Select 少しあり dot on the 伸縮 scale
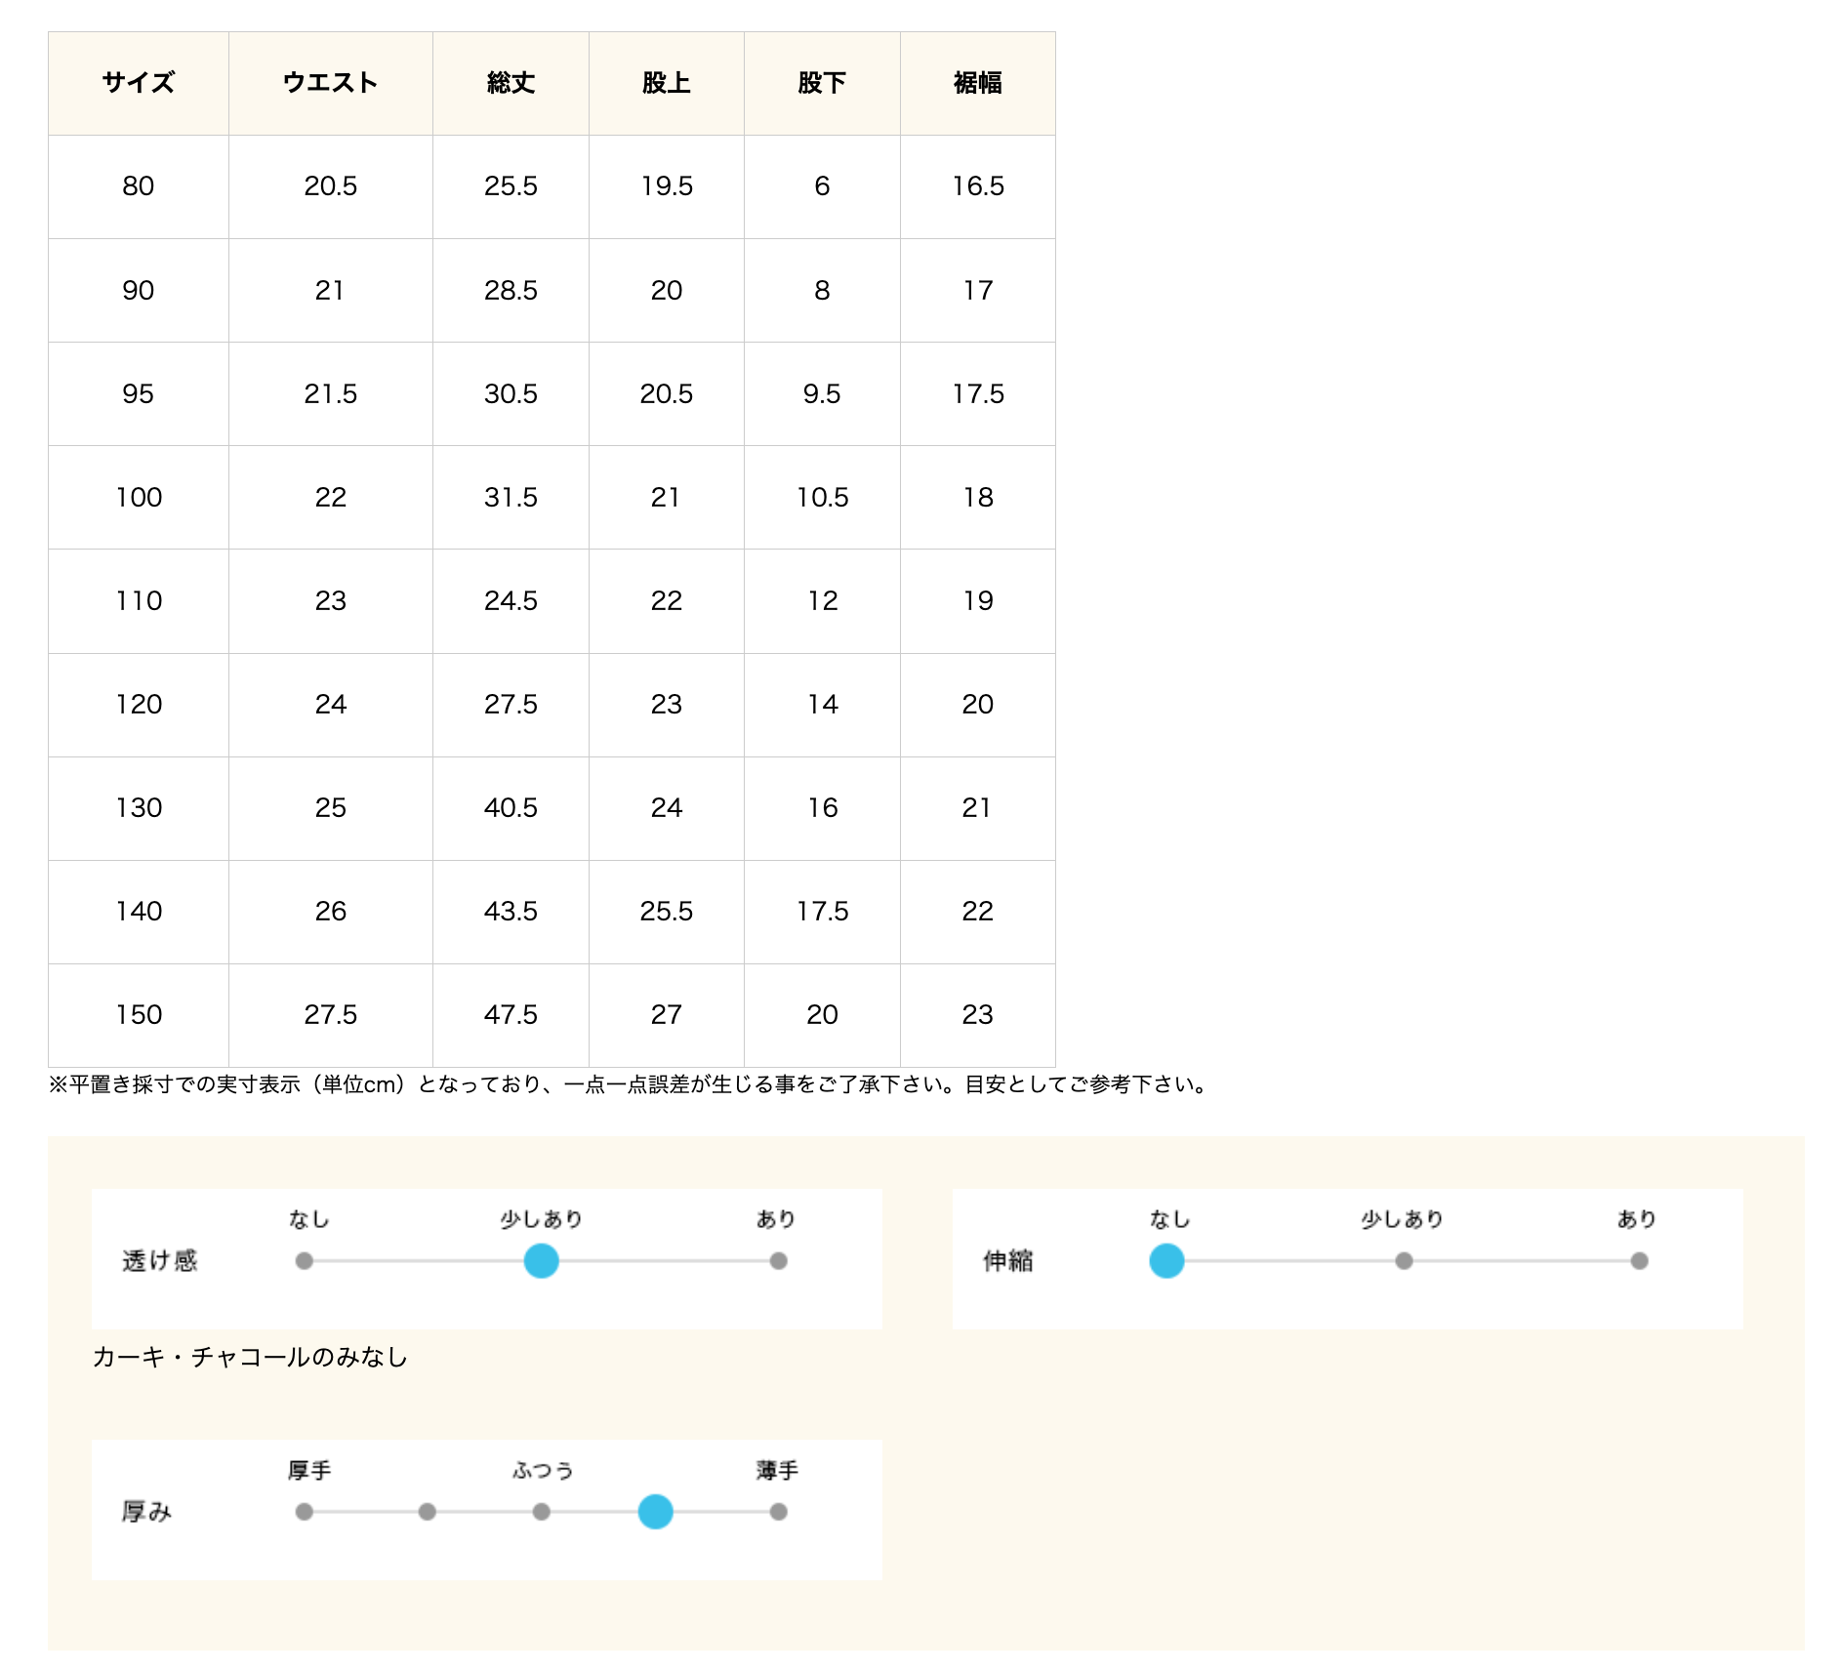 point(1404,1261)
